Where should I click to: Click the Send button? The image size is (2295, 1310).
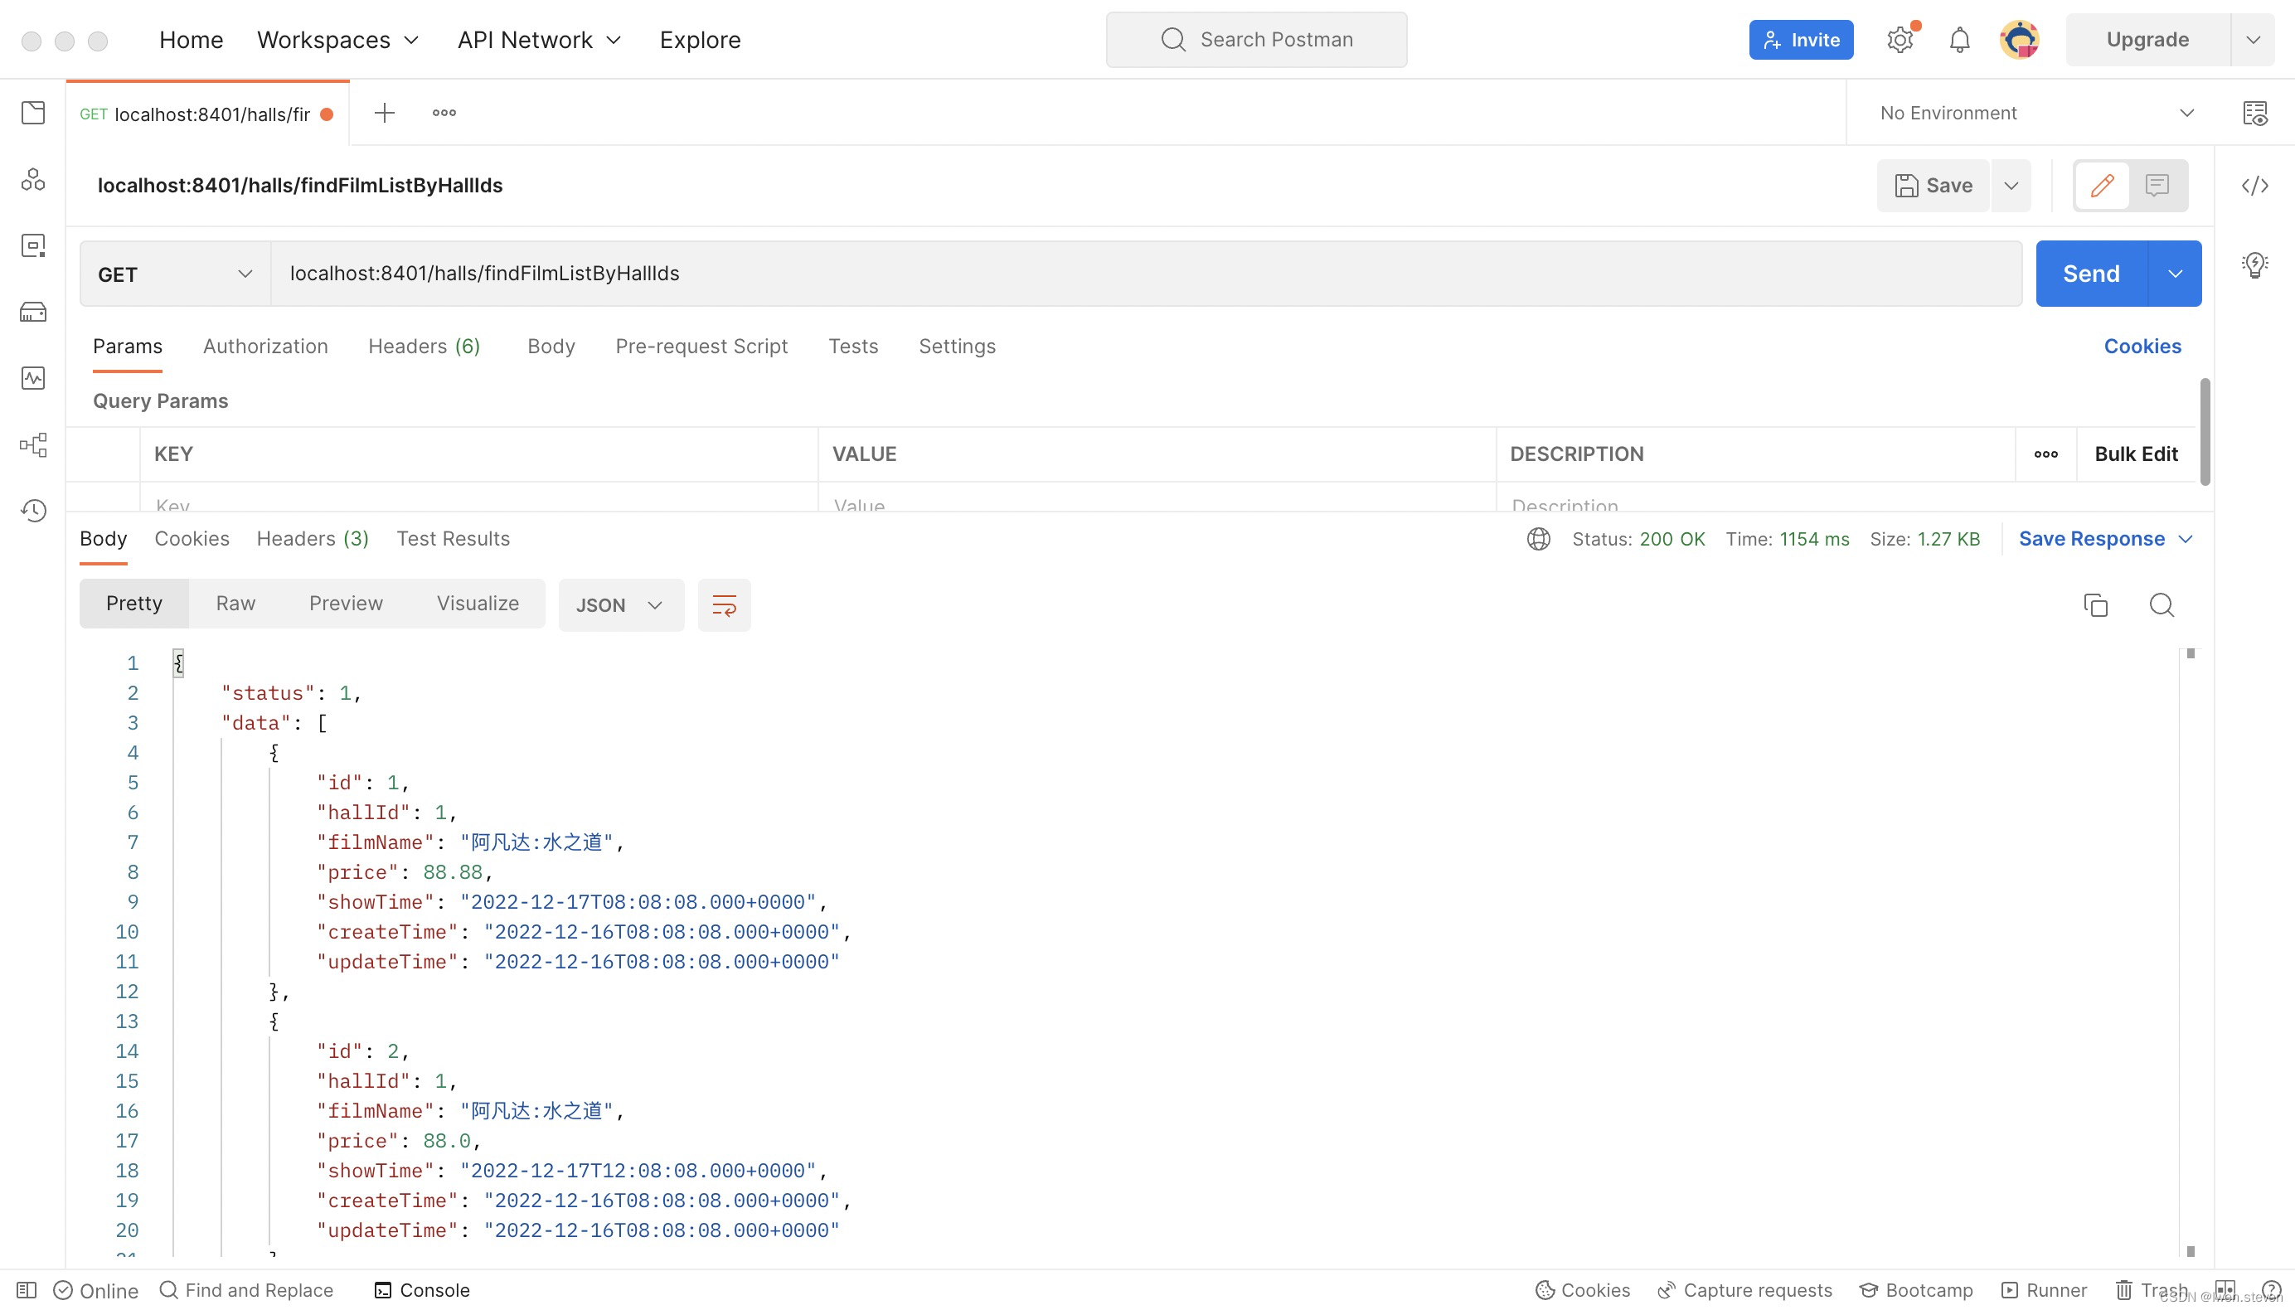[2091, 274]
